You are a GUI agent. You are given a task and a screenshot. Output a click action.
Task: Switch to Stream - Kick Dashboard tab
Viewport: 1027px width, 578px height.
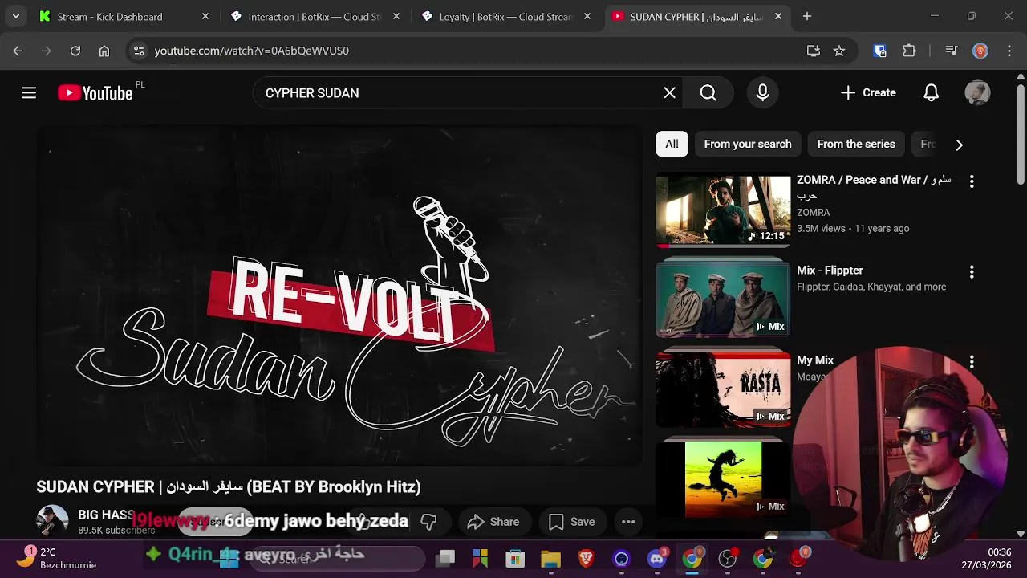coord(110,16)
